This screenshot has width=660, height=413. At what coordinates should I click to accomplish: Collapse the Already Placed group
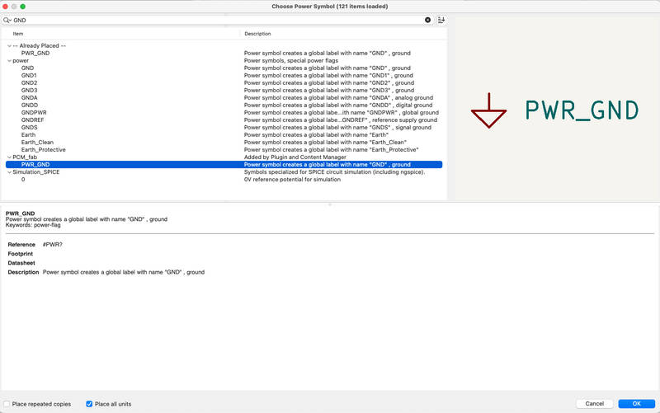[9, 46]
